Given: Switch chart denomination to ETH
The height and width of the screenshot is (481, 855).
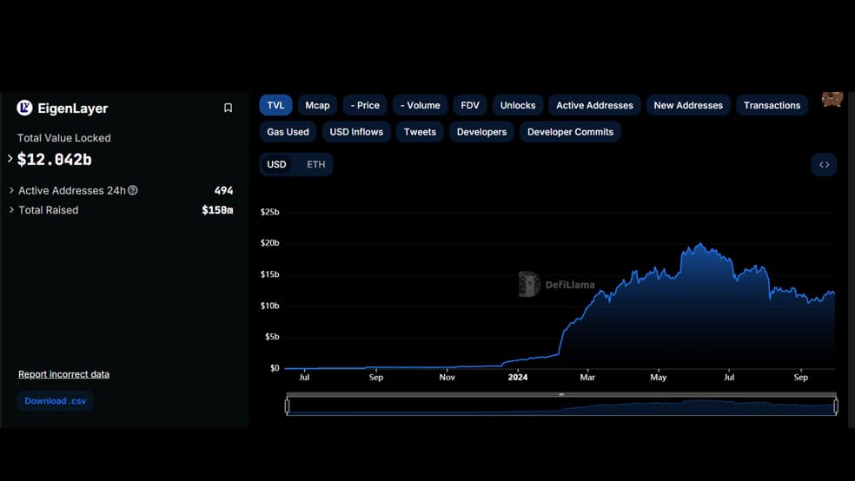Looking at the screenshot, I should point(315,164).
